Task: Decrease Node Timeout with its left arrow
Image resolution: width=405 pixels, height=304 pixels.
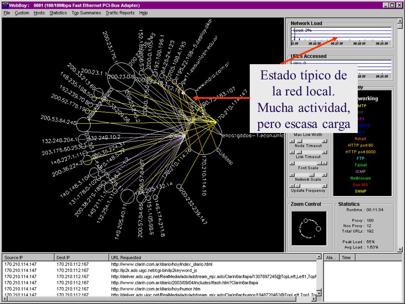Action: 292,141
